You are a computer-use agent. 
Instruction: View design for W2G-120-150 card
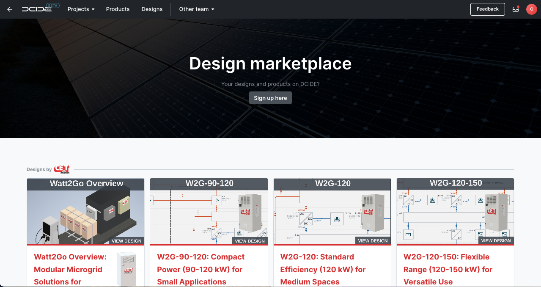coord(496,240)
